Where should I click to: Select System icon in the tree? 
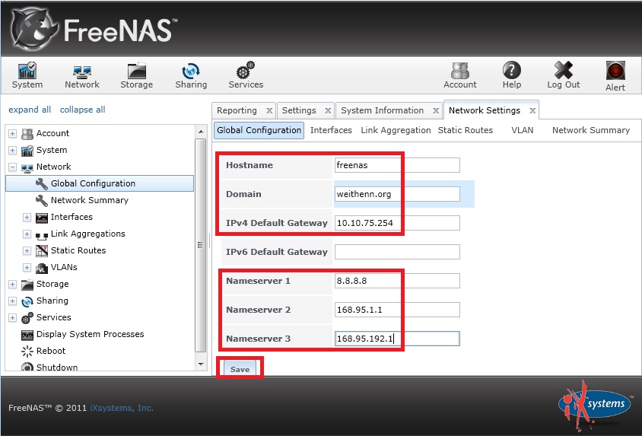coord(27,150)
